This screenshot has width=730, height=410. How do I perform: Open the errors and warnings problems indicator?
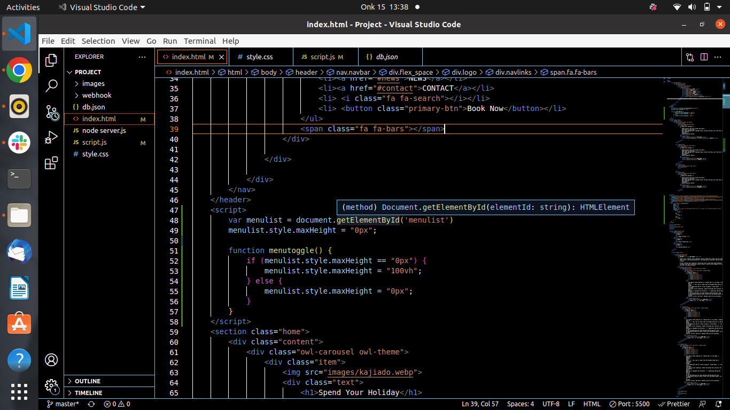point(117,404)
